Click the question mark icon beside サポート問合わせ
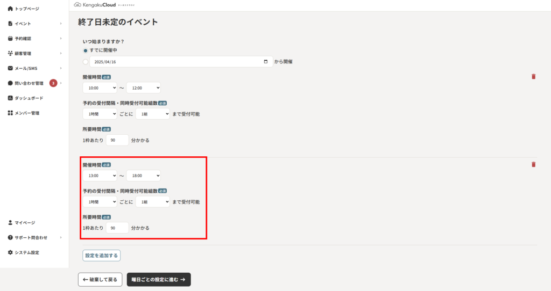 tap(10, 237)
